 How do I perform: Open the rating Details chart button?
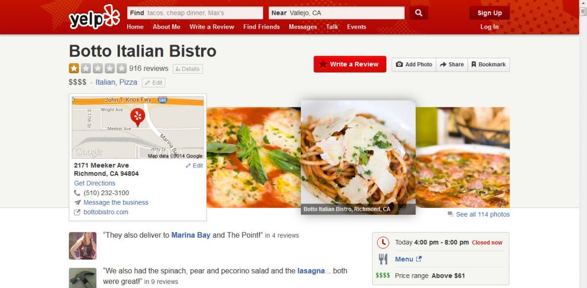[x=187, y=69]
